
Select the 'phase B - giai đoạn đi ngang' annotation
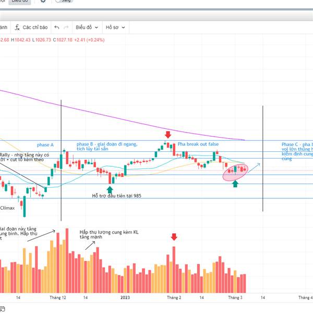[x=107, y=146]
